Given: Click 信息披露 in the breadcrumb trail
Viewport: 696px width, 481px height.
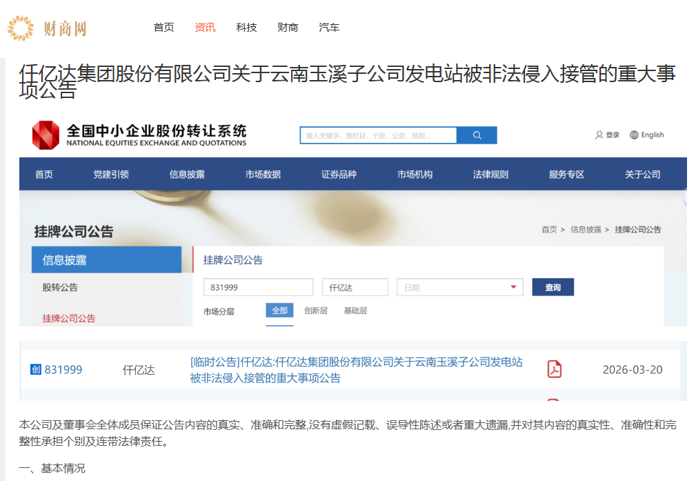Looking at the screenshot, I should 586,229.
